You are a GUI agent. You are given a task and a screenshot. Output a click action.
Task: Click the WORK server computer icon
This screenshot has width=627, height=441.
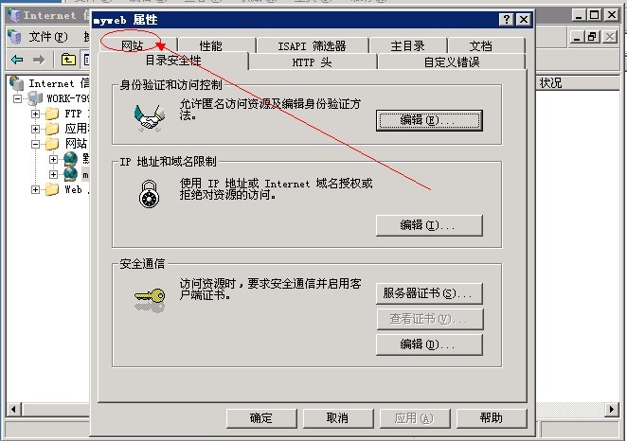[x=35, y=98]
